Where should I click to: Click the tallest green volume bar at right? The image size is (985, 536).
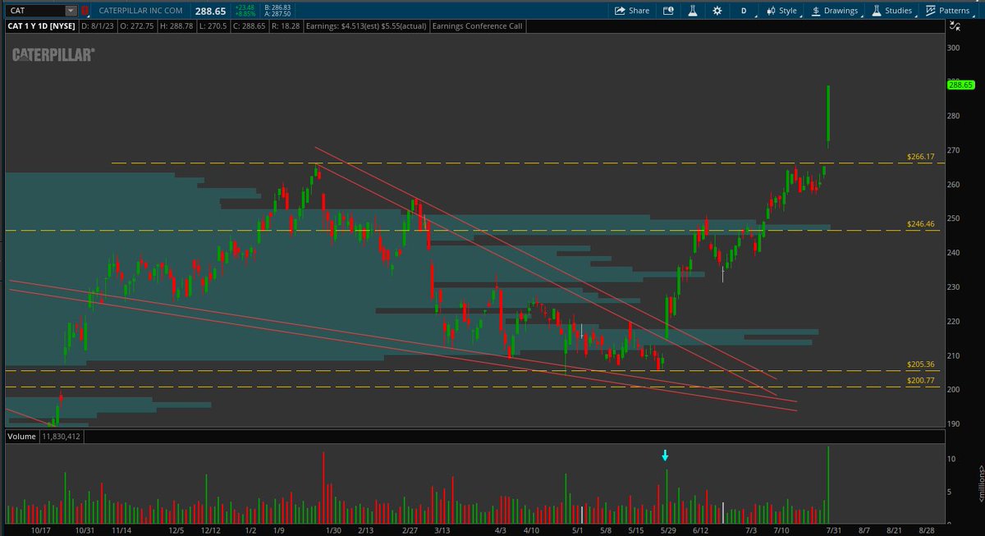[829, 484]
